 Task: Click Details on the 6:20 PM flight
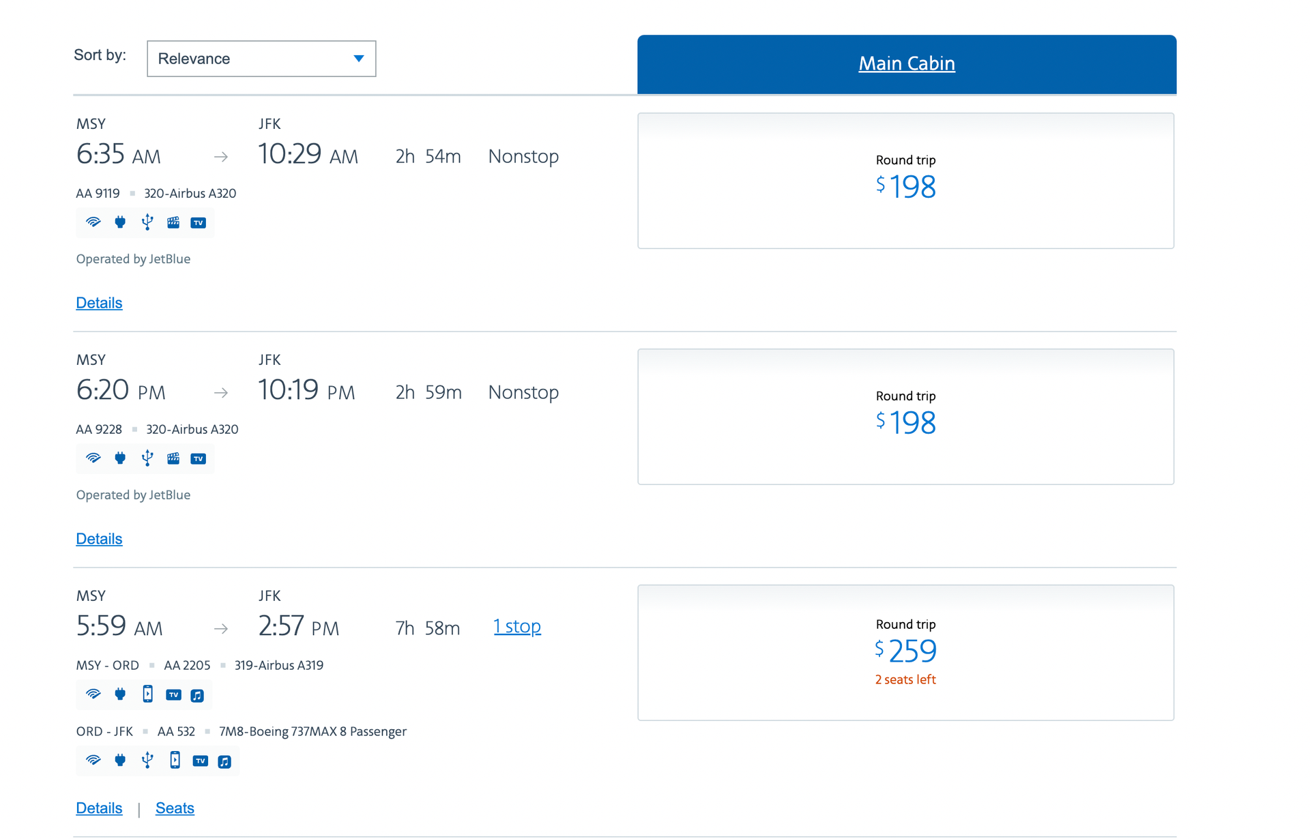99,539
